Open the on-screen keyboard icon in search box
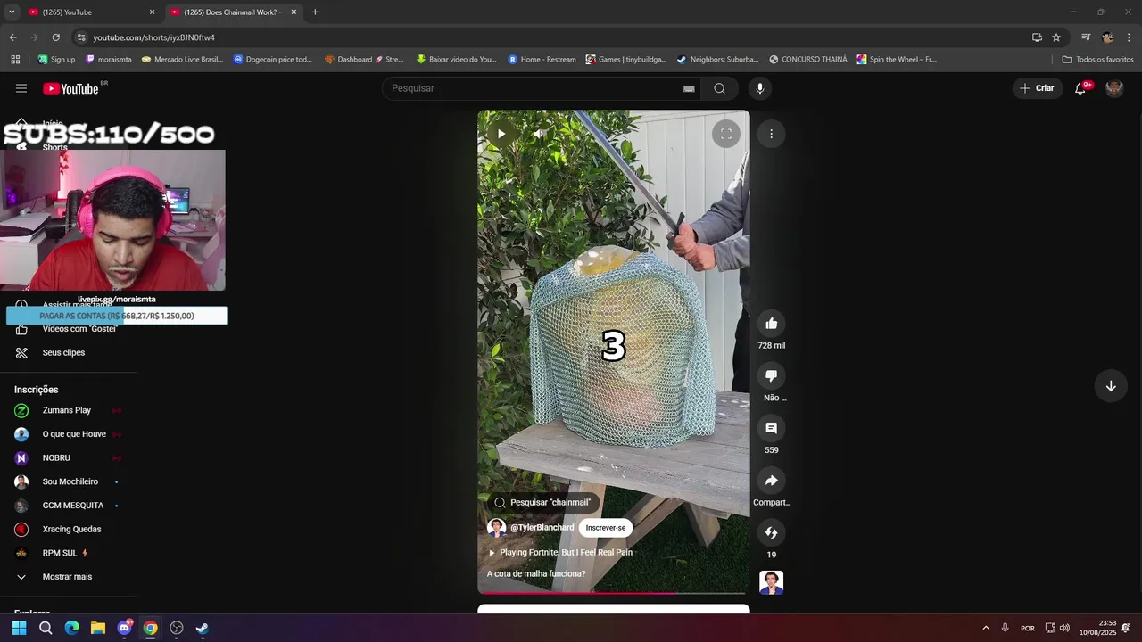Viewport: 1142px width, 642px height. [689, 88]
